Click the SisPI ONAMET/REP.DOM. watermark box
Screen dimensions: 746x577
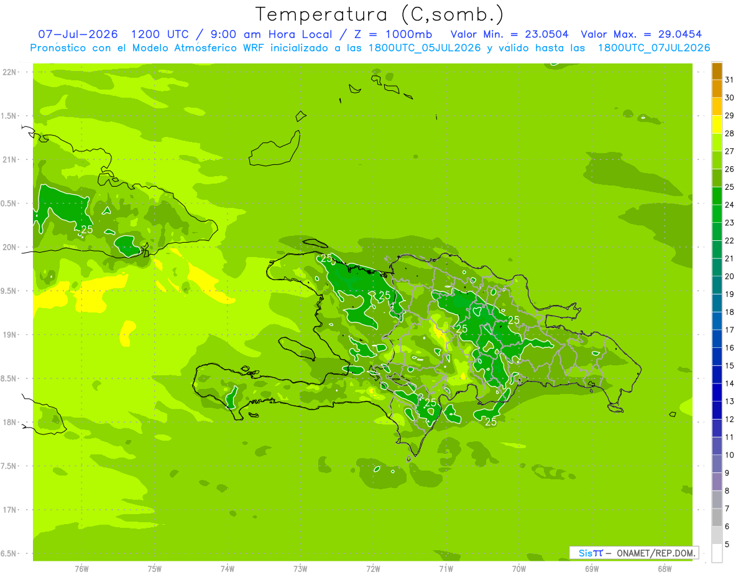(633, 553)
